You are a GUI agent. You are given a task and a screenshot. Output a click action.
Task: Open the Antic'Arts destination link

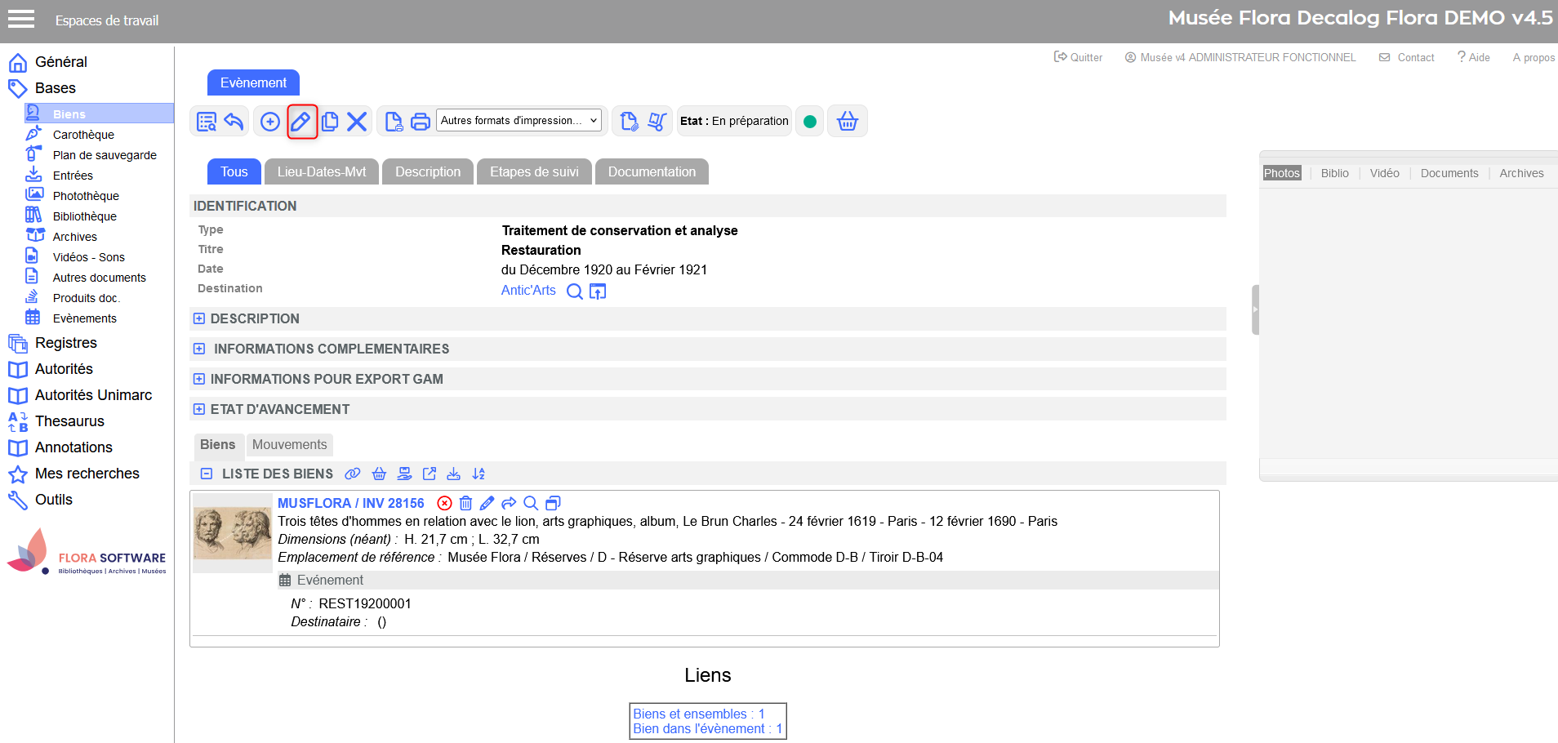coord(528,290)
